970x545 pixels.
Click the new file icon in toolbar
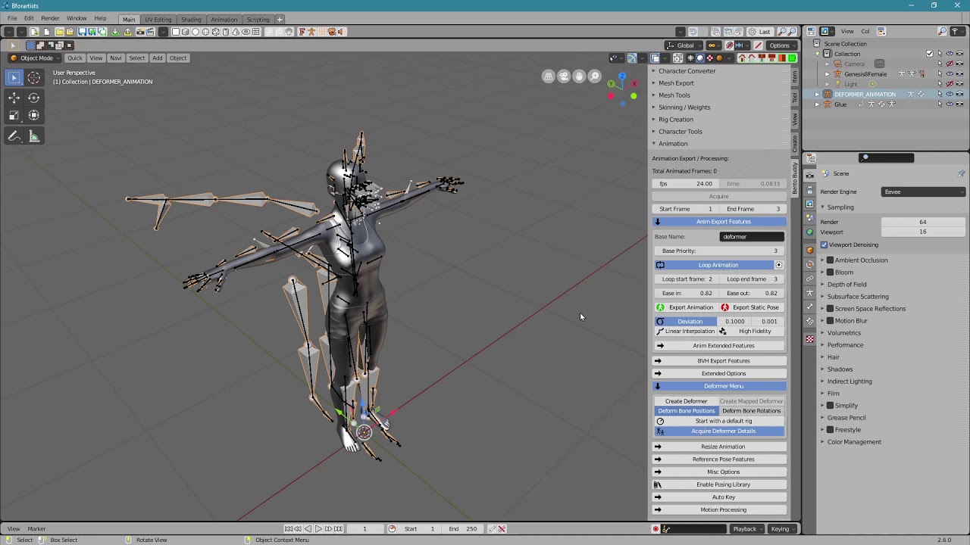tap(34, 31)
